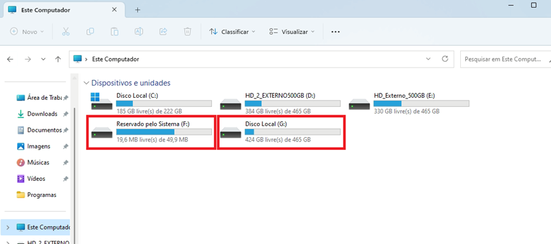Viewport: 551px width, 244px height.
Task: Unpin Área de Trabalho using its pin icon
Action: (65, 98)
